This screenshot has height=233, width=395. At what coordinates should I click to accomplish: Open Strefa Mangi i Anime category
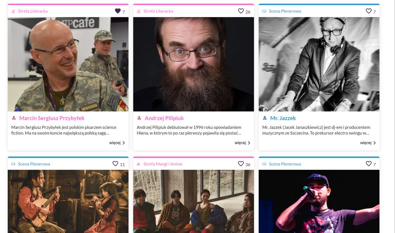tap(163, 164)
